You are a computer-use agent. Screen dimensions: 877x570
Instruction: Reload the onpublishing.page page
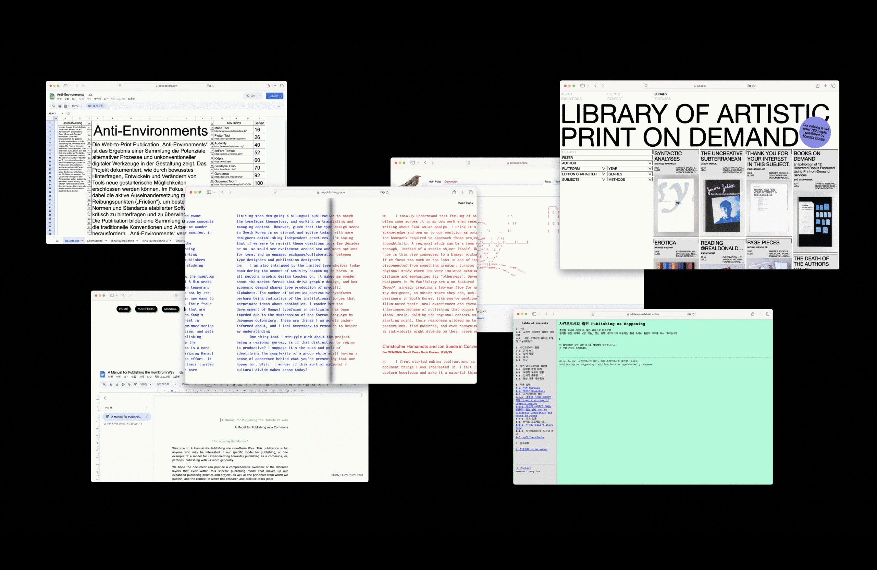coord(387,193)
